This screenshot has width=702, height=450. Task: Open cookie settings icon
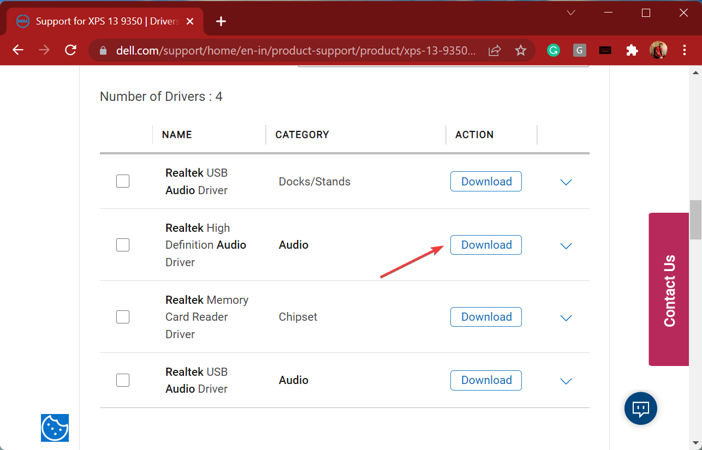pyautogui.click(x=55, y=428)
